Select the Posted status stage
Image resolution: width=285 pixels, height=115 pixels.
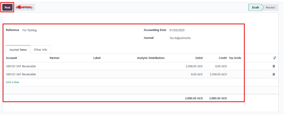[x=270, y=8]
